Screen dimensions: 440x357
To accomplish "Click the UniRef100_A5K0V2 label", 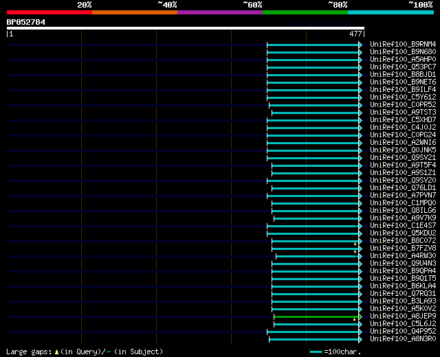I will (403, 309).
